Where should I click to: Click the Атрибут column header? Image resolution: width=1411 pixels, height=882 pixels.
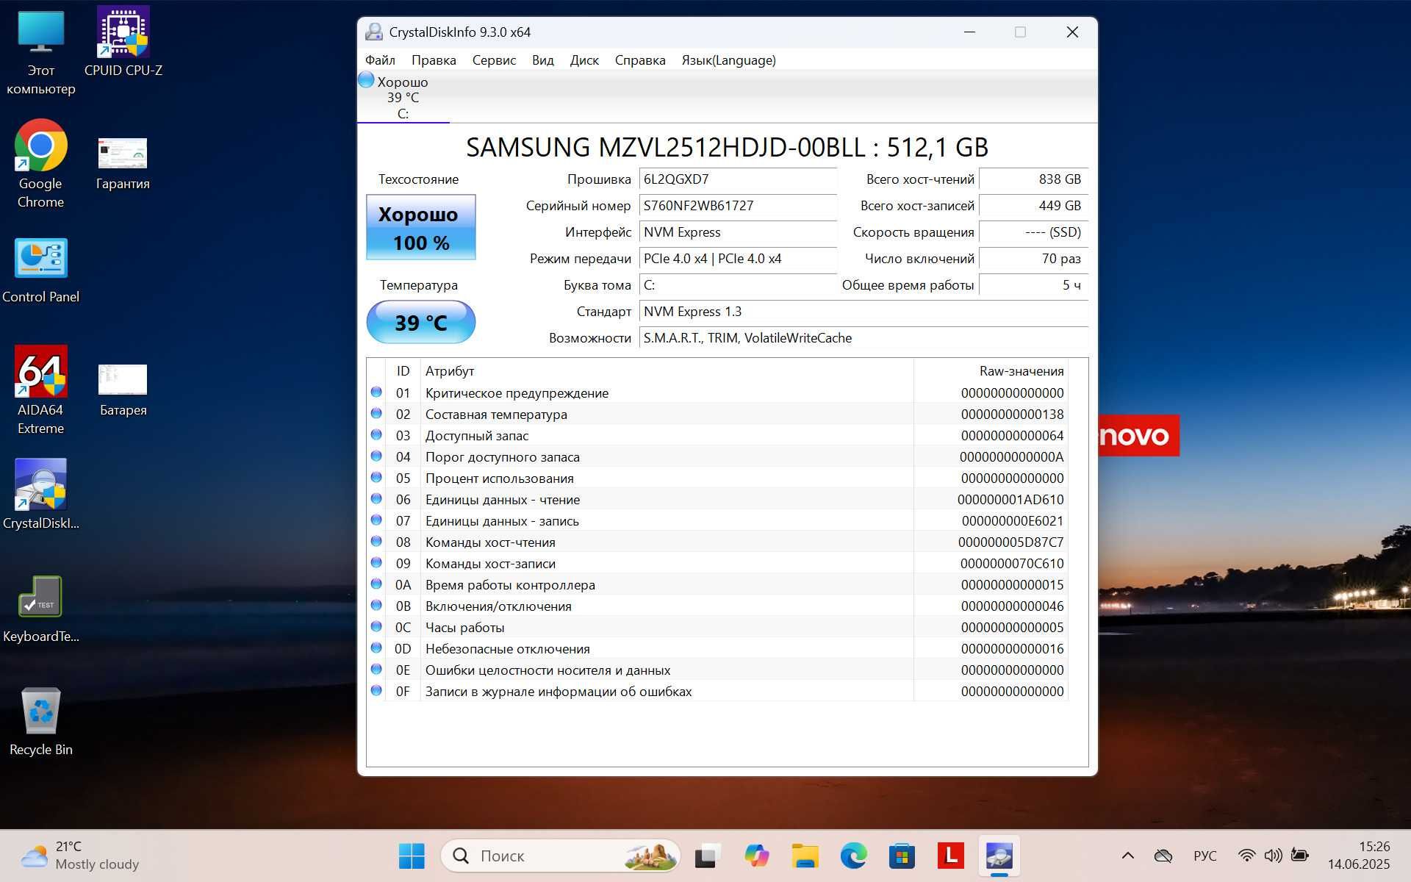[x=667, y=371]
